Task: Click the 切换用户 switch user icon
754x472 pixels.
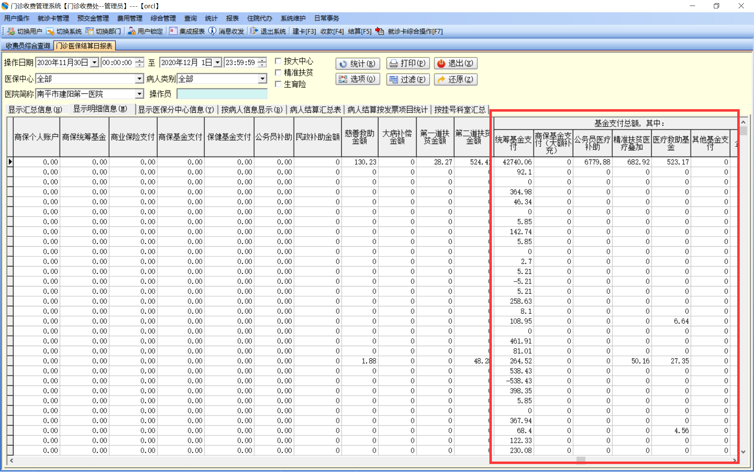Action: (11, 31)
